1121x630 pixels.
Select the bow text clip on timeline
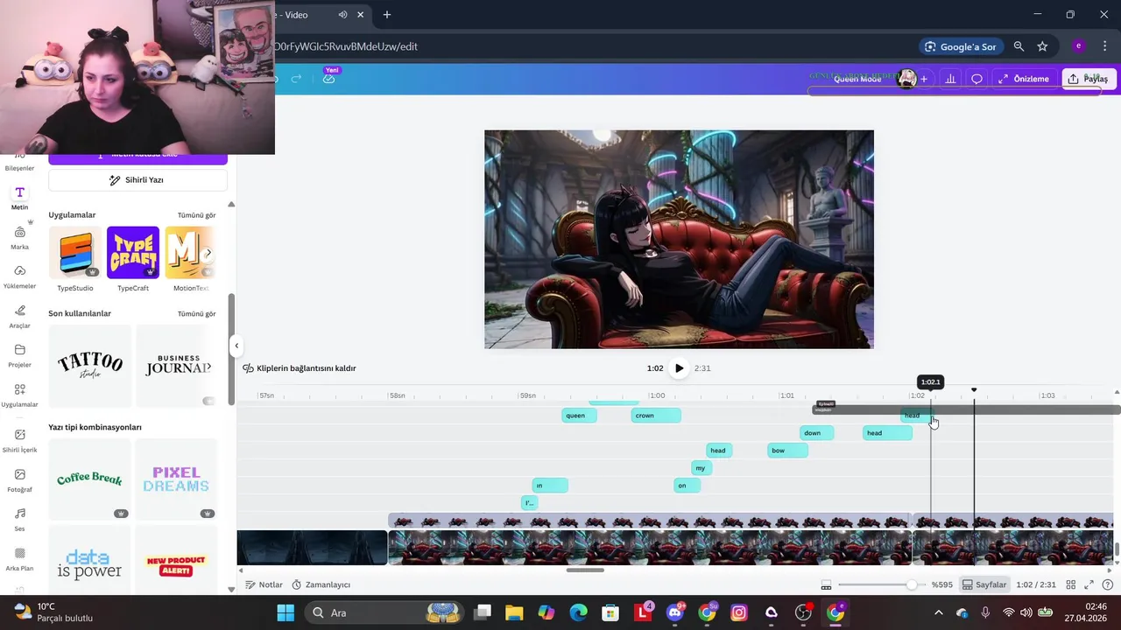[x=787, y=451]
